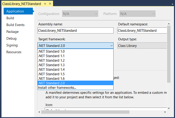Click the vertical scrollbar down arrow
Screen dimensions: 175x118
click(x=169, y=108)
